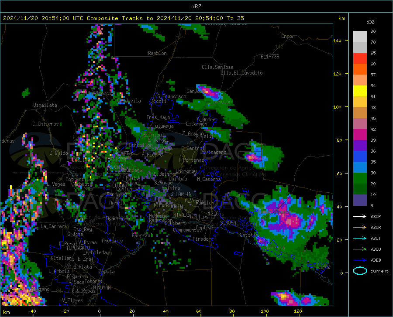Viewport: 393px width, 317px height.
Task: Pick the lightest gray 70–80 dBZ band
Action: click(x=360, y=37)
